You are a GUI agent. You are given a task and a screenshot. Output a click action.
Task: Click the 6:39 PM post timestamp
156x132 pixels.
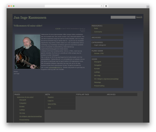pyautogui.click(x=58, y=29)
